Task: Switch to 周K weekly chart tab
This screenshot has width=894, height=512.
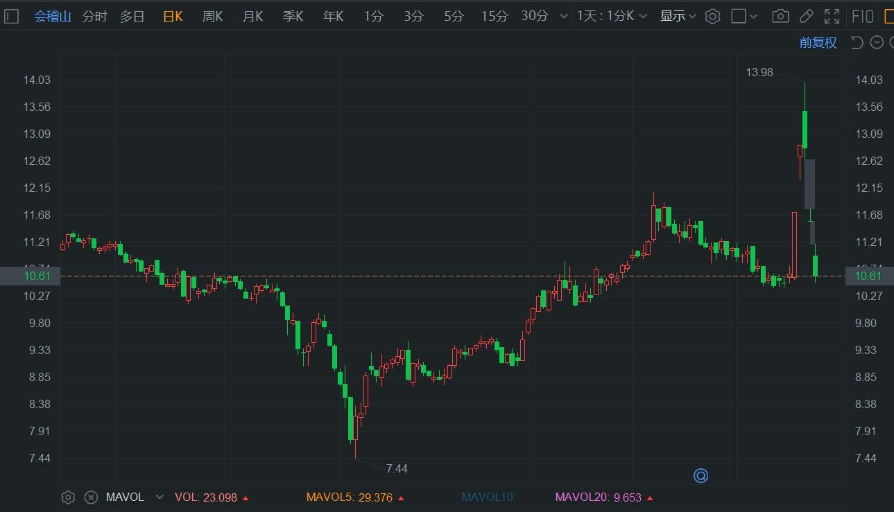Action: point(212,16)
